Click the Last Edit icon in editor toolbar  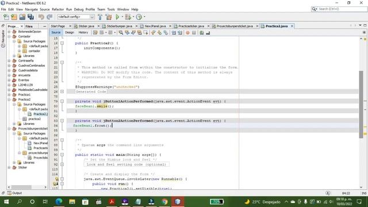[x=95, y=33]
